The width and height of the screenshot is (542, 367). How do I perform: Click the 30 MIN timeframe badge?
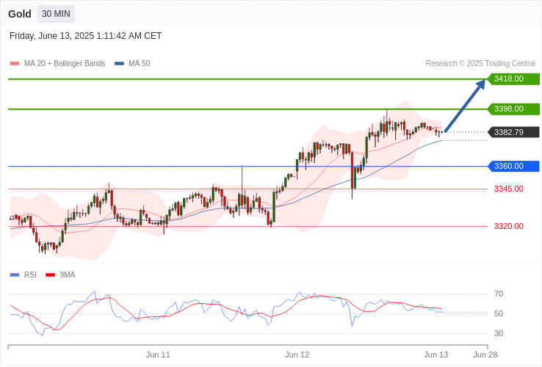pyautogui.click(x=56, y=14)
